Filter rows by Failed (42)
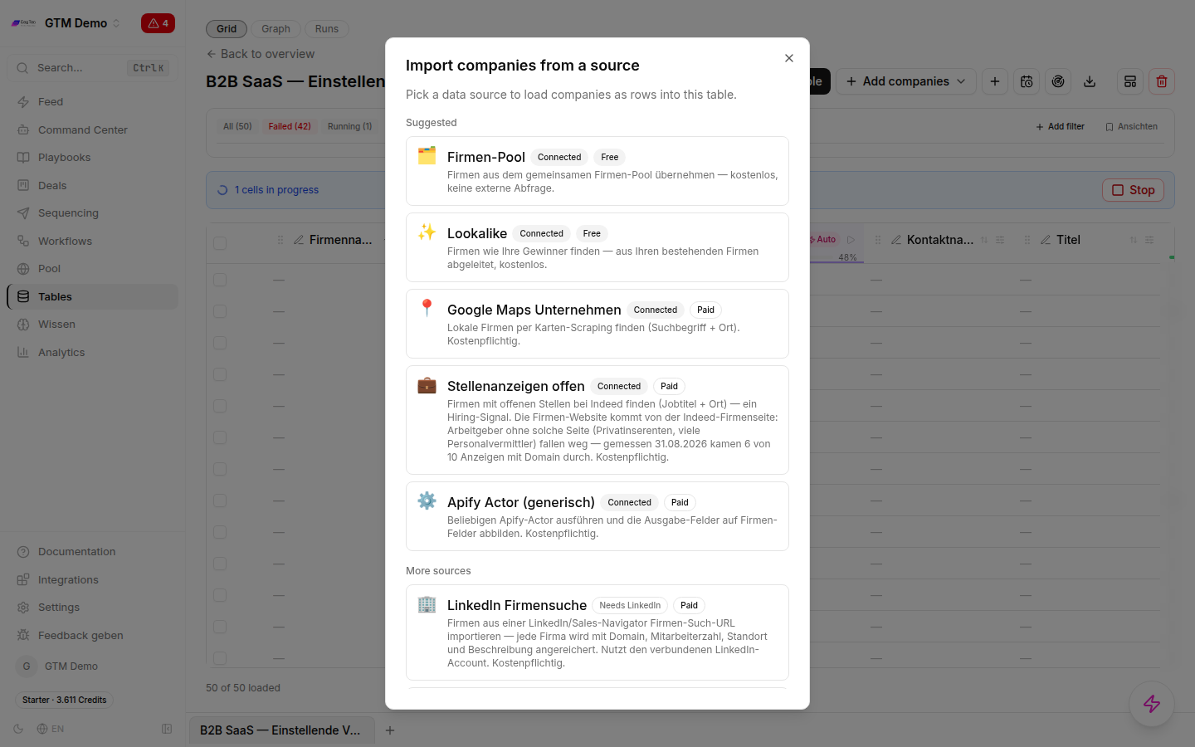 290,126
